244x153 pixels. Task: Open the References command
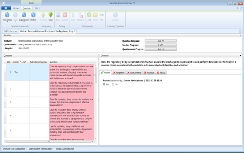pos(7,17)
